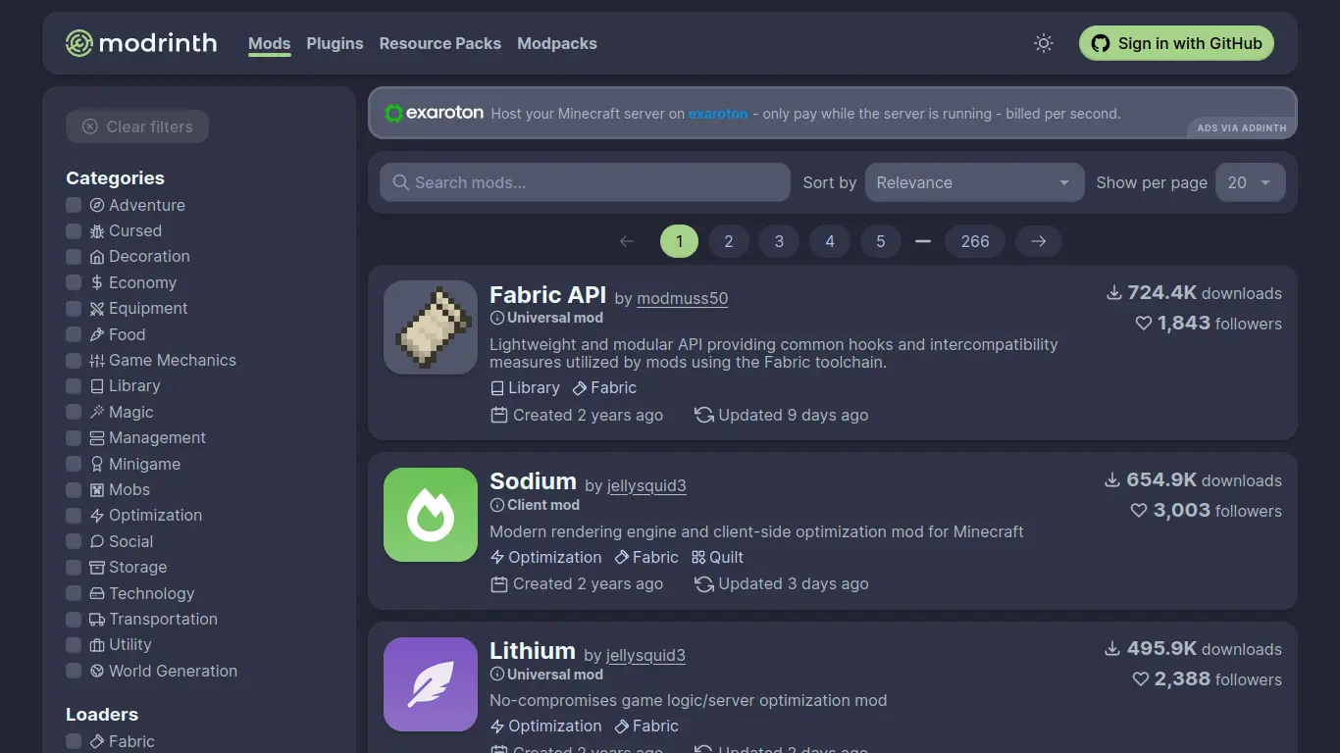Click the Transportation truck icon
The width and height of the screenshot is (1340, 753).
pyautogui.click(x=97, y=620)
